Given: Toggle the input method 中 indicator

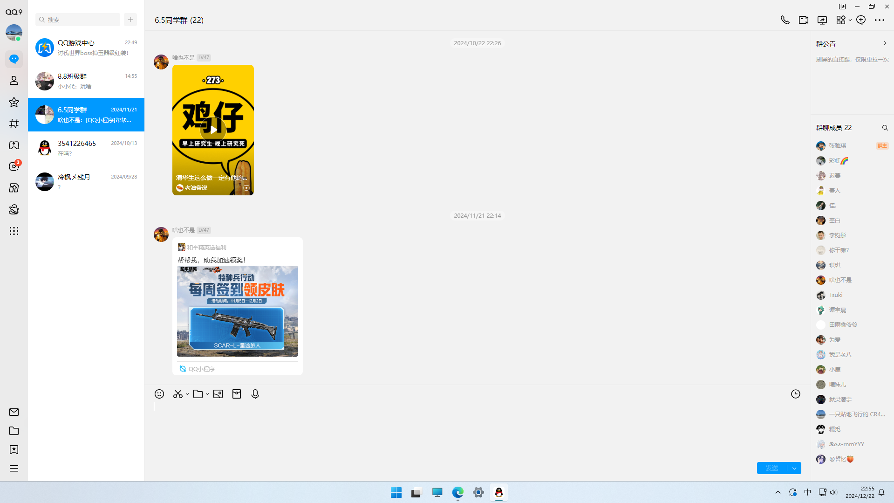Looking at the screenshot, I should 807,492.
